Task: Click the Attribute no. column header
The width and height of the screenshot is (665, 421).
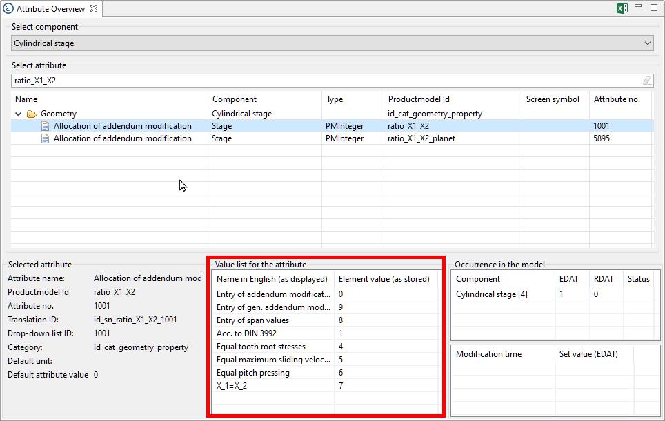Action: (617, 99)
